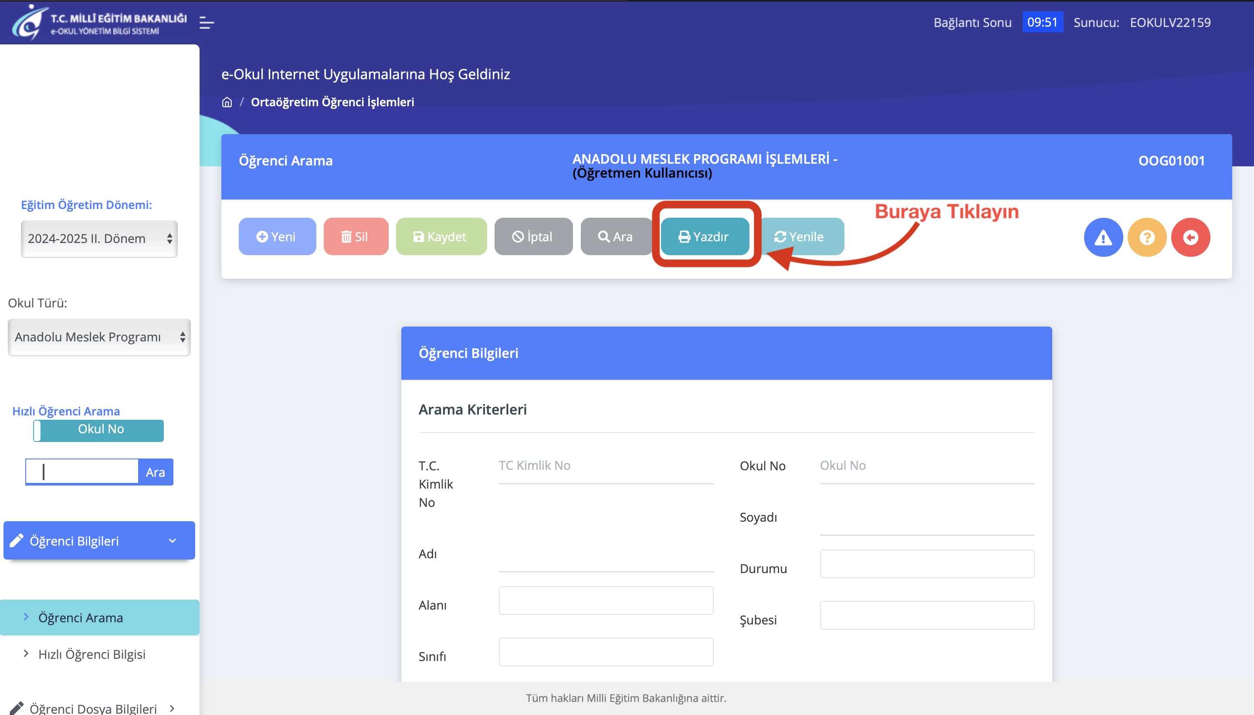This screenshot has height=715, width=1254.
Task: Toggle the Okul No quick search switch
Action: tap(98, 430)
